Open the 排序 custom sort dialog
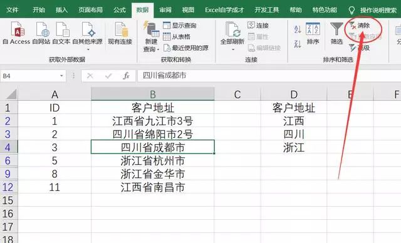Viewport: 401px width, 243px height. (x=313, y=33)
